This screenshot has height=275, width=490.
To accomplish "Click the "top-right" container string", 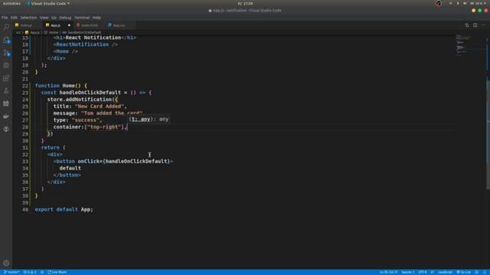I will click(104, 127).
